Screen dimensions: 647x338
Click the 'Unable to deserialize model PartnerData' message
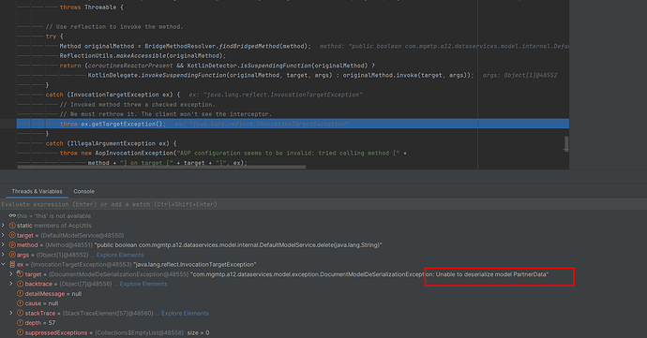click(491, 274)
